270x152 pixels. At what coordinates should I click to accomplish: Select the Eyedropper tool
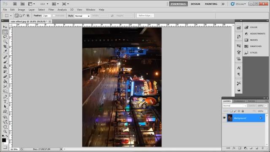point(5,51)
